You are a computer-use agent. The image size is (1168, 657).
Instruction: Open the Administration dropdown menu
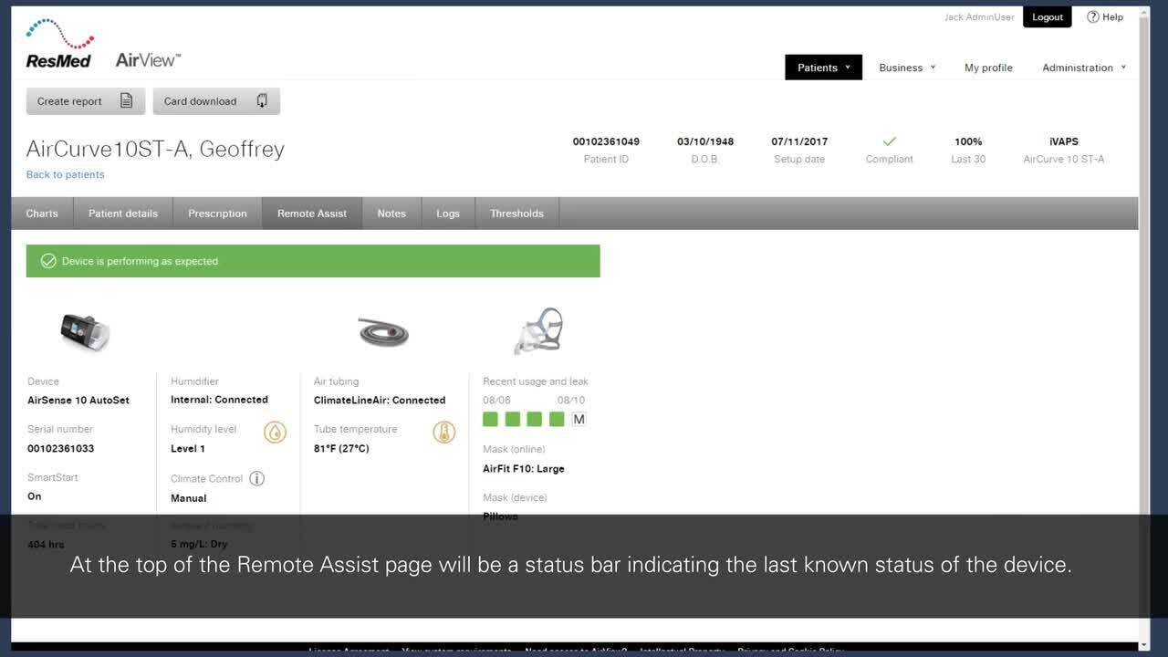(1083, 68)
